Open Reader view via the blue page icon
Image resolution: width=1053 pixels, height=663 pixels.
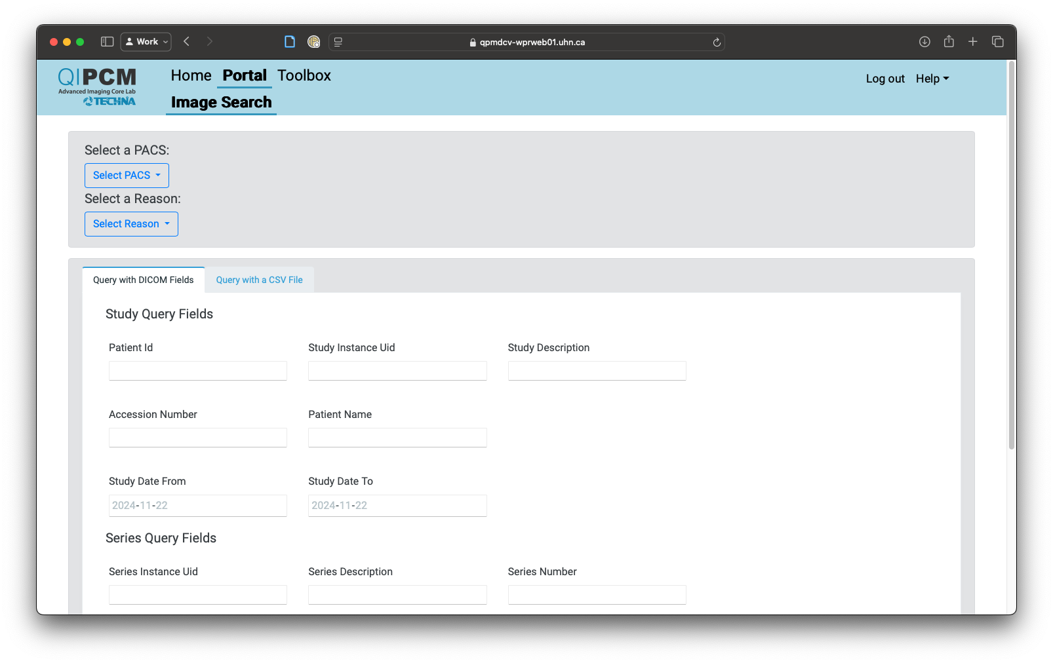click(290, 41)
